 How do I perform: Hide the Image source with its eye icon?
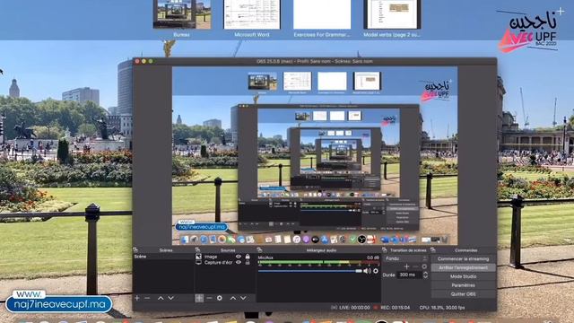click(239, 257)
